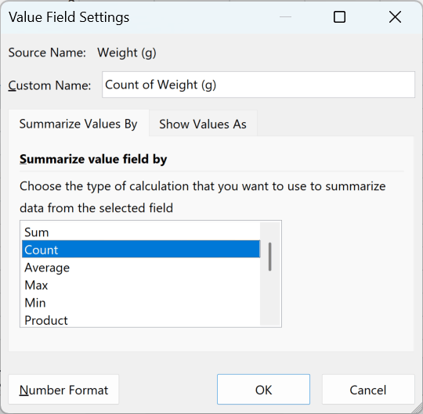The image size is (423, 414).
Task: Select Summarize Values By tab
Action: click(78, 124)
